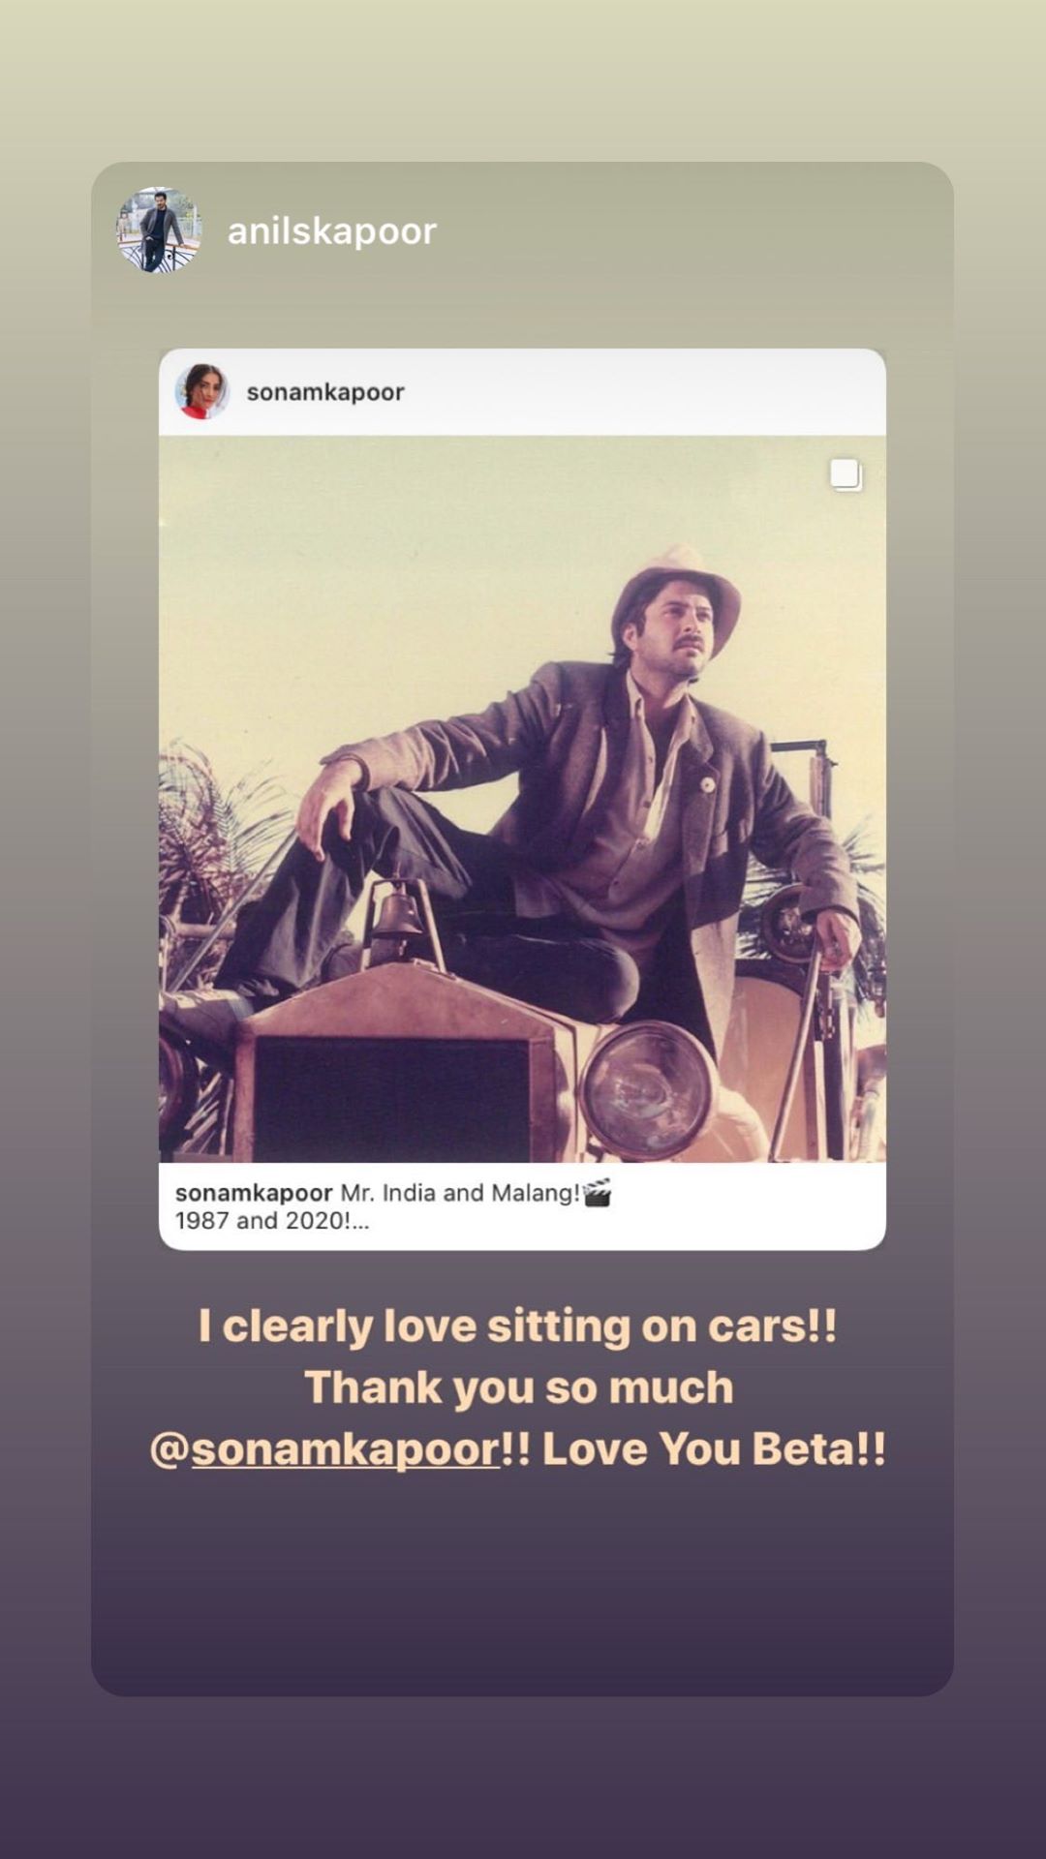1046x1859 pixels.
Task: Tap the white header bar of the embedded post
Action: (x=522, y=392)
